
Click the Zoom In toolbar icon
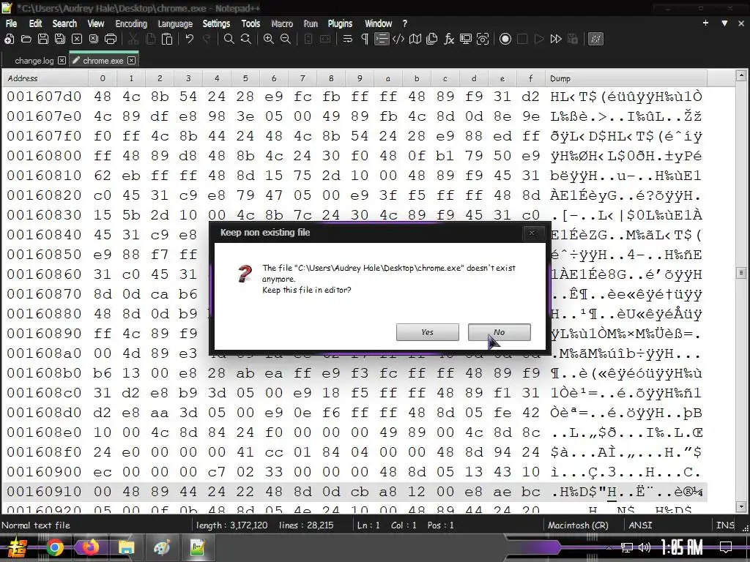pyautogui.click(x=269, y=40)
